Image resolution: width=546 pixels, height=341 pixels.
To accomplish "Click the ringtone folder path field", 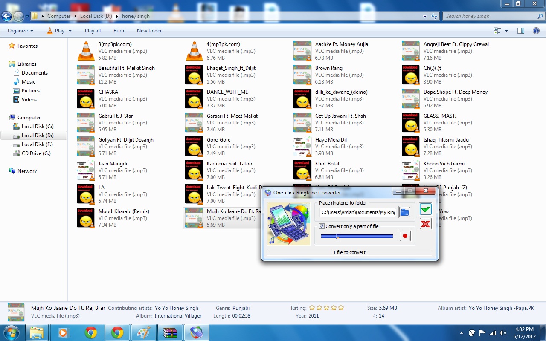I will [358, 212].
